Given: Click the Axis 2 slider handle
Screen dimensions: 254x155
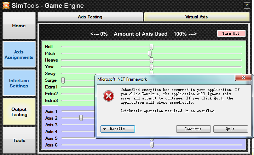Looking at the screenshot, I should tap(81, 118).
